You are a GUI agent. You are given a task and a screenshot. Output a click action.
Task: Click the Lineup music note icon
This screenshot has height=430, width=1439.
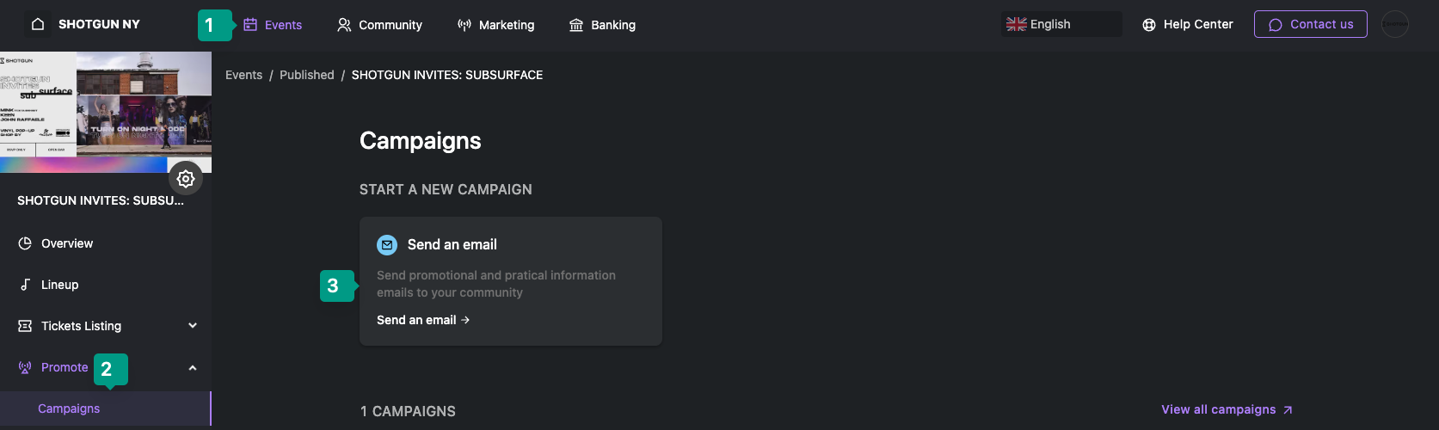pyautogui.click(x=25, y=285)
